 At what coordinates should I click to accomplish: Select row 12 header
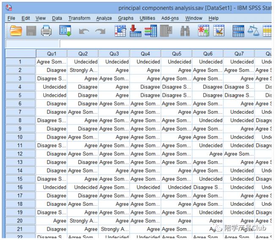(20, 154)
